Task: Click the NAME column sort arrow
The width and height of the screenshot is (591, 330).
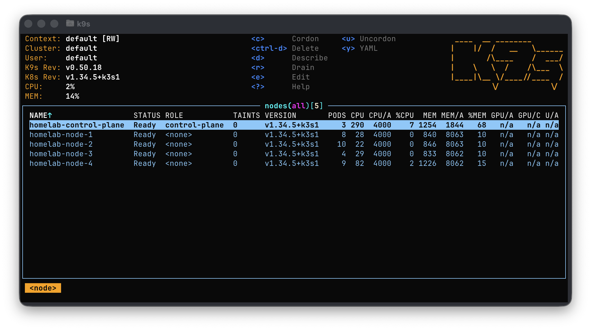Action: point(50,115)
